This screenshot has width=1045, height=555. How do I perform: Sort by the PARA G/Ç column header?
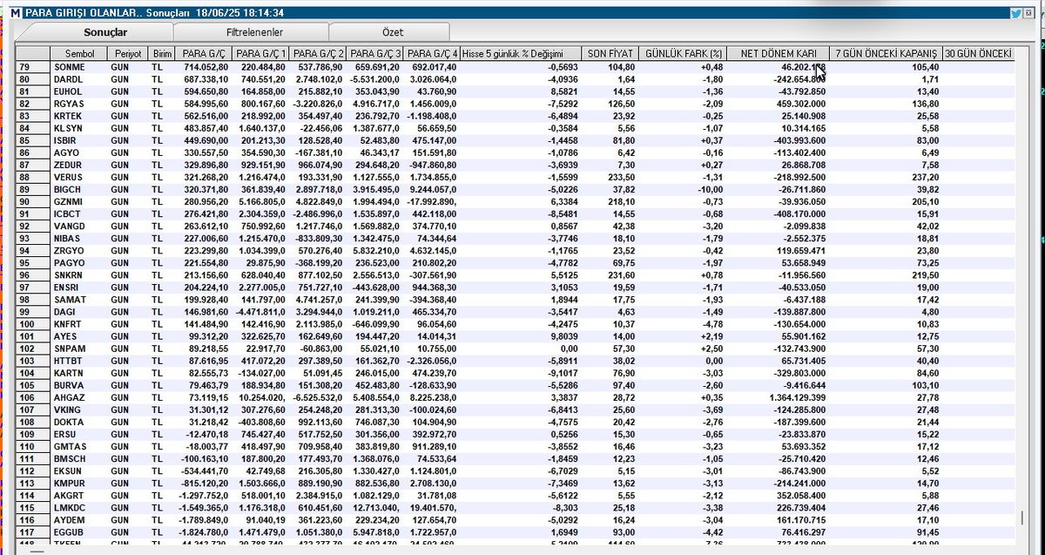click(203, 53)
